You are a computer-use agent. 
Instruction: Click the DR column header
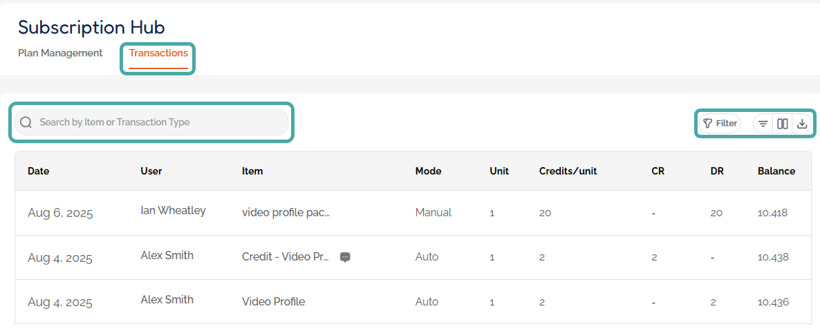(717, 171)
